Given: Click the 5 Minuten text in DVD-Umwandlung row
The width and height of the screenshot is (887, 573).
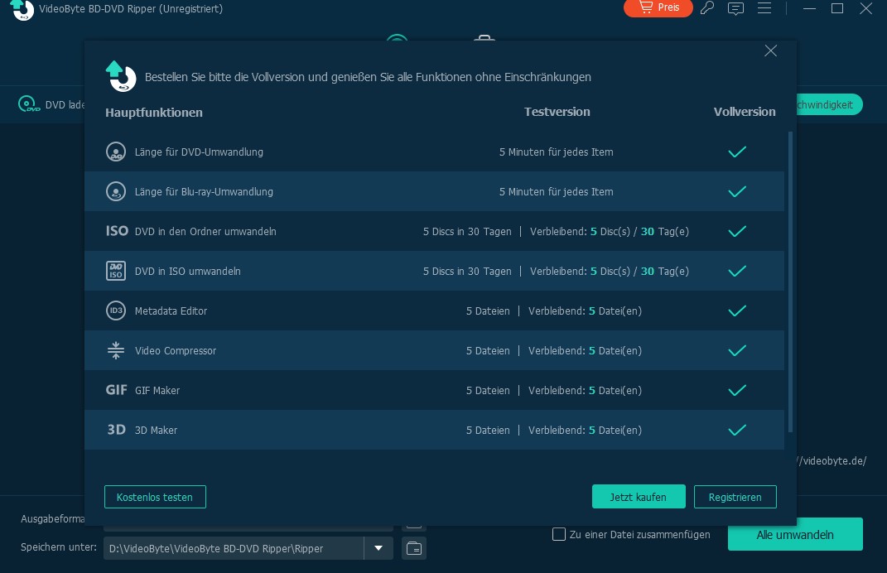Looking at the screenshot, I should [556, 152].
